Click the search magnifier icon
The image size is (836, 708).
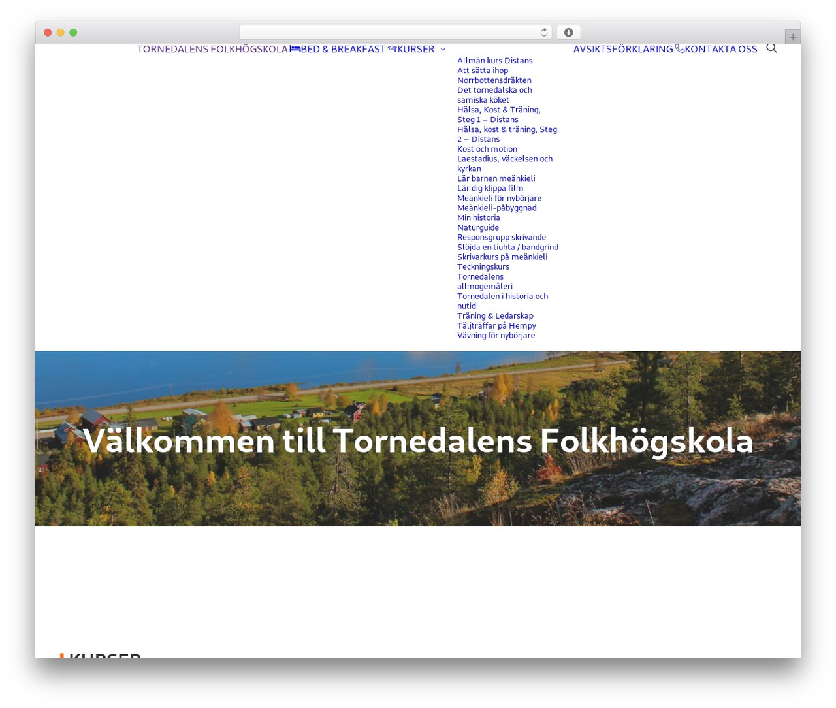click(771, 48)
